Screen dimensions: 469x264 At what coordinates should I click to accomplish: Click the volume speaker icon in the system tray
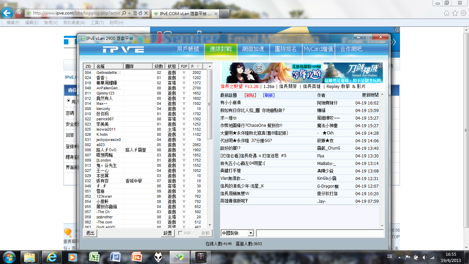(425, 257)
